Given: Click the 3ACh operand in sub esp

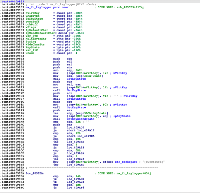Looking at the screenshot, I should 79,70.
